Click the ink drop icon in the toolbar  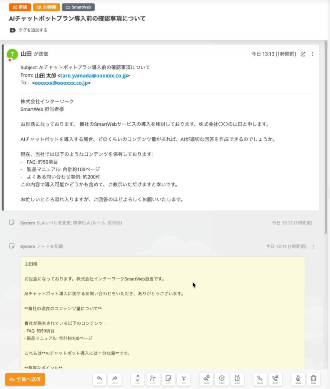coord(298,379)
